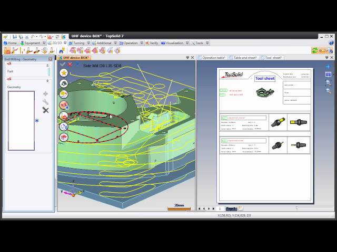Cancel the operation with the red X
Viewport: 337px width, 252px height.
point(70,65)
